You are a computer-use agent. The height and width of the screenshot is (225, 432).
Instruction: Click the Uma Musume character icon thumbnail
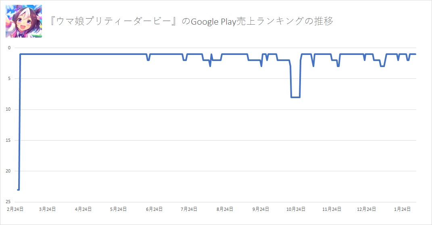point(23,21)
